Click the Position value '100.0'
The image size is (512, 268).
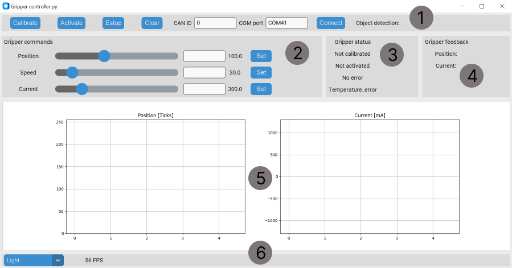235,56
